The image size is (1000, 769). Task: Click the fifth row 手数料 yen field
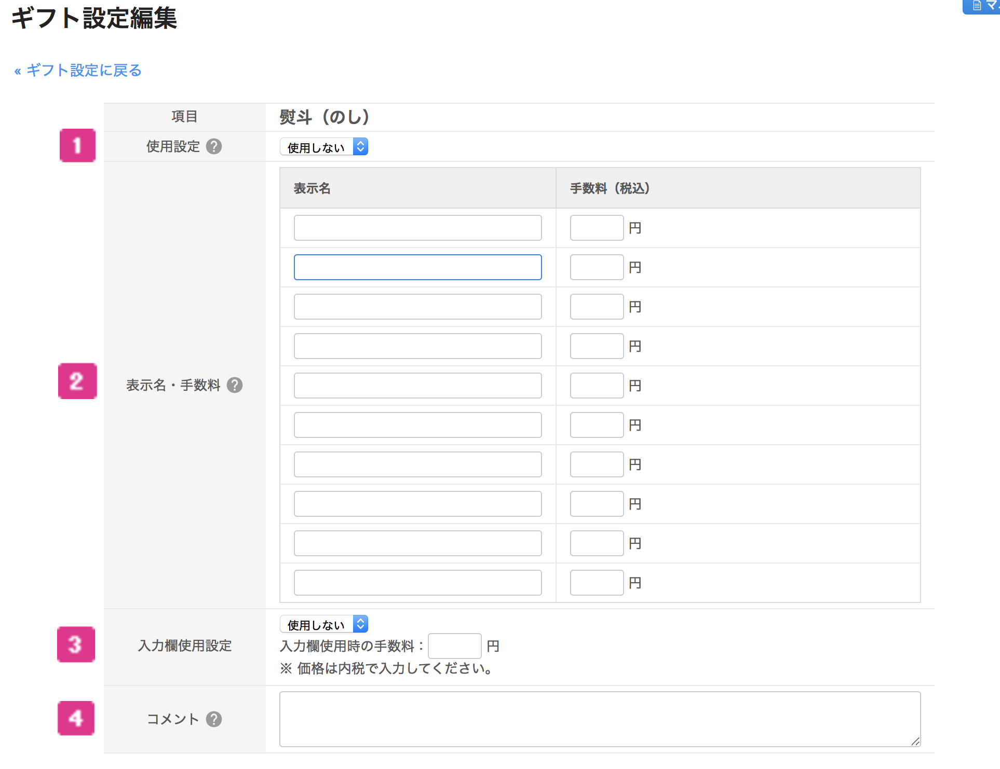pos(597,386)
